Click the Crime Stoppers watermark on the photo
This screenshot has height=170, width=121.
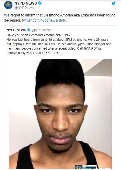[x=97, y=167]
